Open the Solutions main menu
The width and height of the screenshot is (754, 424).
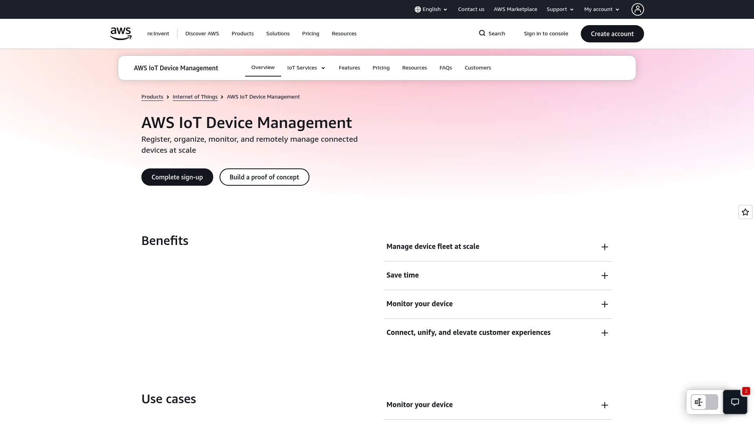click(278, 34)
